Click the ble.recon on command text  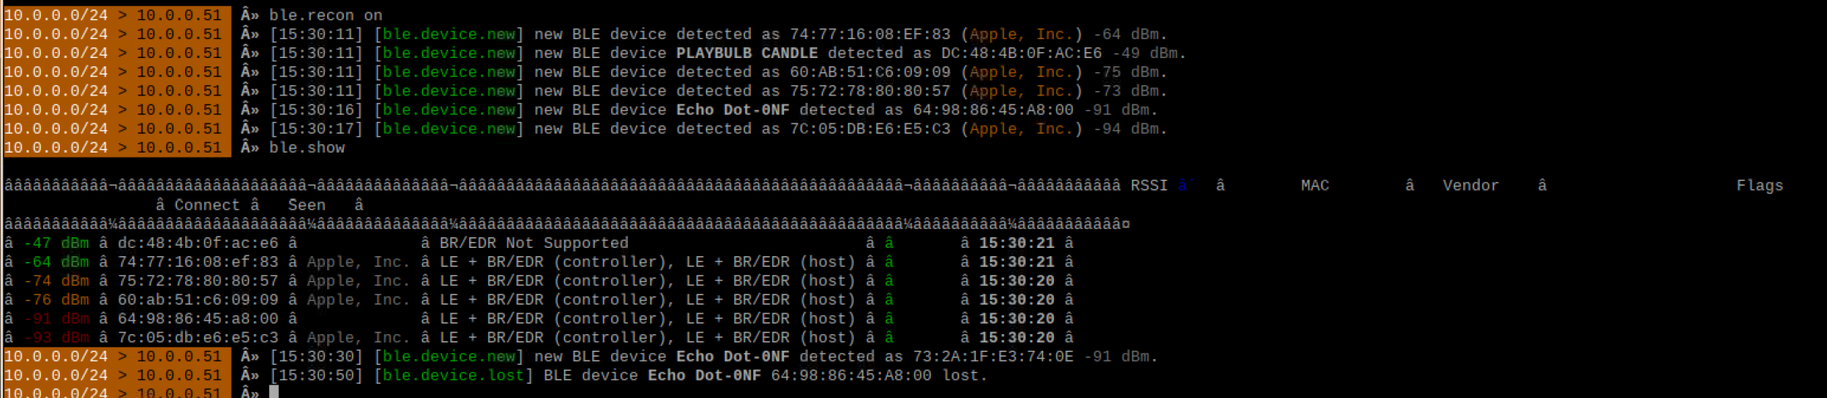coord(326,15)
